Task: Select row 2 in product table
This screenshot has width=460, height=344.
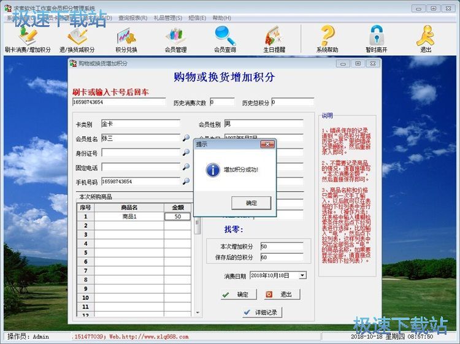Action: click(134, 226)
